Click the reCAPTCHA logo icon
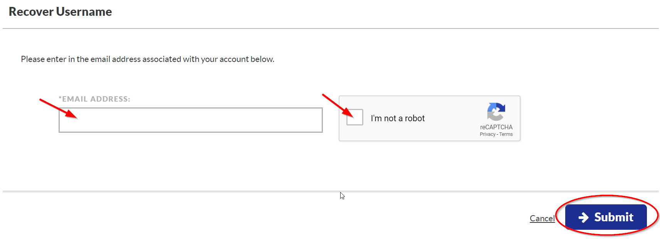 (x=496, y=112)
